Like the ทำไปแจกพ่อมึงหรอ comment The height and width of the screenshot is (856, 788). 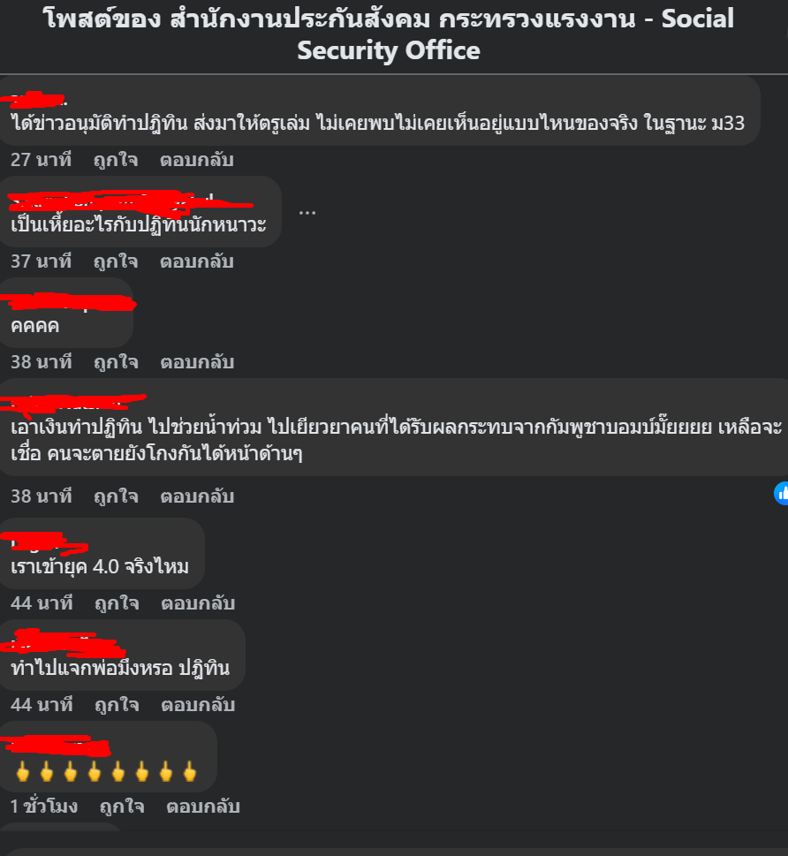pyautogui.click(x=117, y=705)
